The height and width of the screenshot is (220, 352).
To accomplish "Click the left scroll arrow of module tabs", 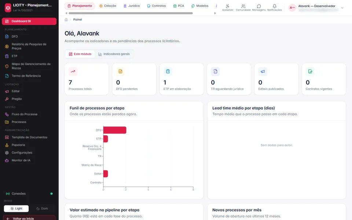I will point(66,13).
